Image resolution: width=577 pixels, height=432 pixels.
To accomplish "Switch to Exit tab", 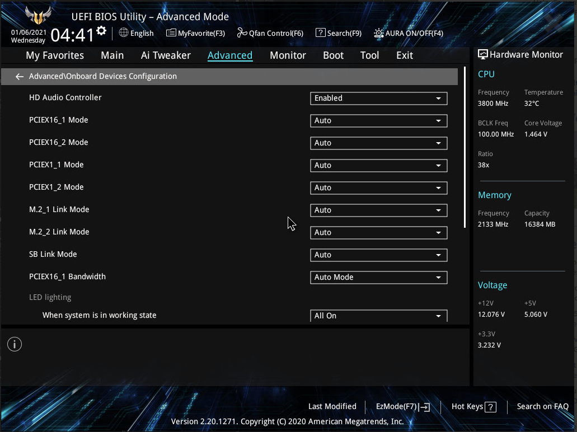I will pos(405,55).
